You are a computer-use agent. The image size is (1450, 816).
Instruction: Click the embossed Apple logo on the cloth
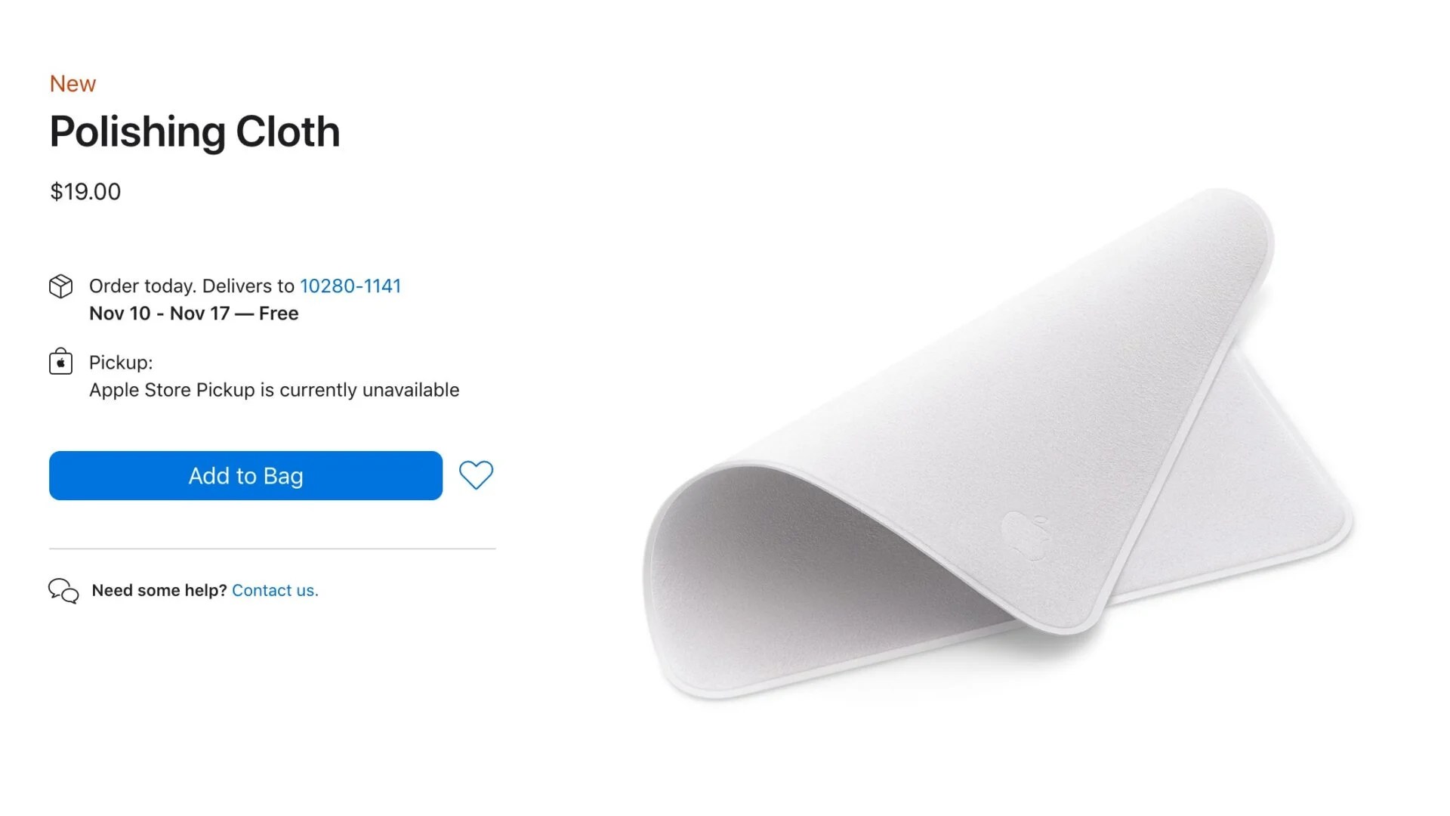coord(1025,534)
